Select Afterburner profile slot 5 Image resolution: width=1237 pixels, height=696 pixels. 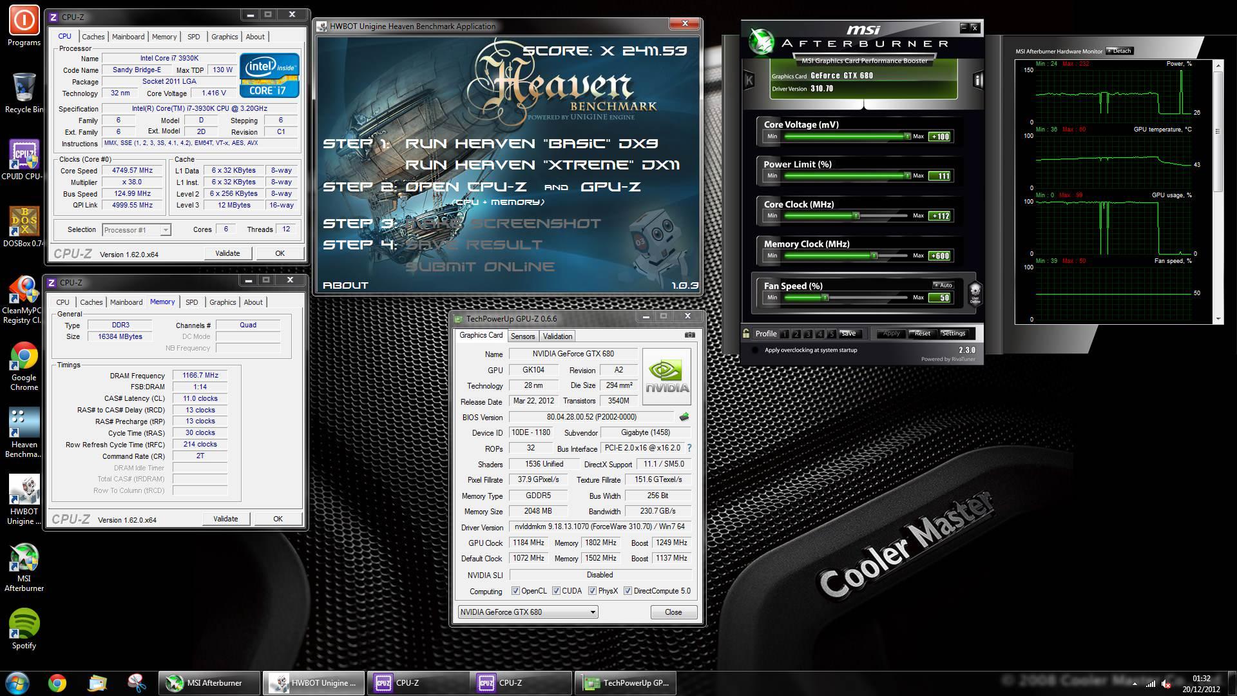pyautogui.click(x=832, y=334)
